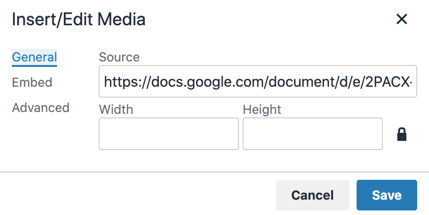Place cursor in the docs.google.com URL text
The height and width of the screenshot is (215, 429).
click(x=257, y=82)
